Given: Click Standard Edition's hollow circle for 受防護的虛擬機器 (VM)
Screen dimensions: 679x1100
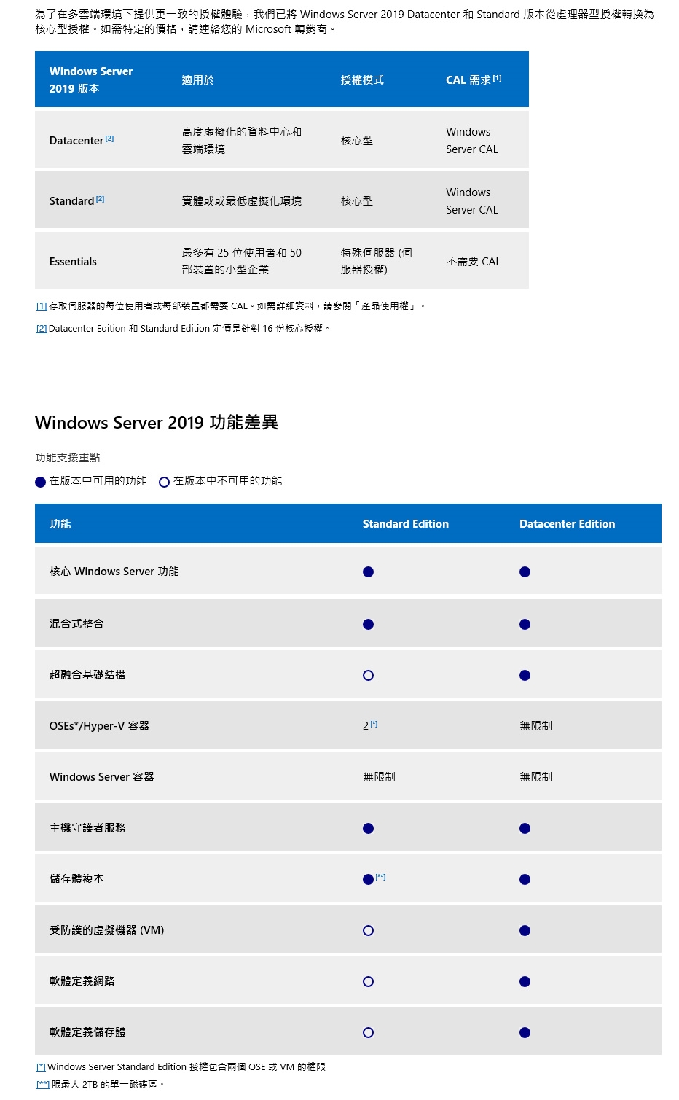Looking at the screenshot, I should pos(368,931).
